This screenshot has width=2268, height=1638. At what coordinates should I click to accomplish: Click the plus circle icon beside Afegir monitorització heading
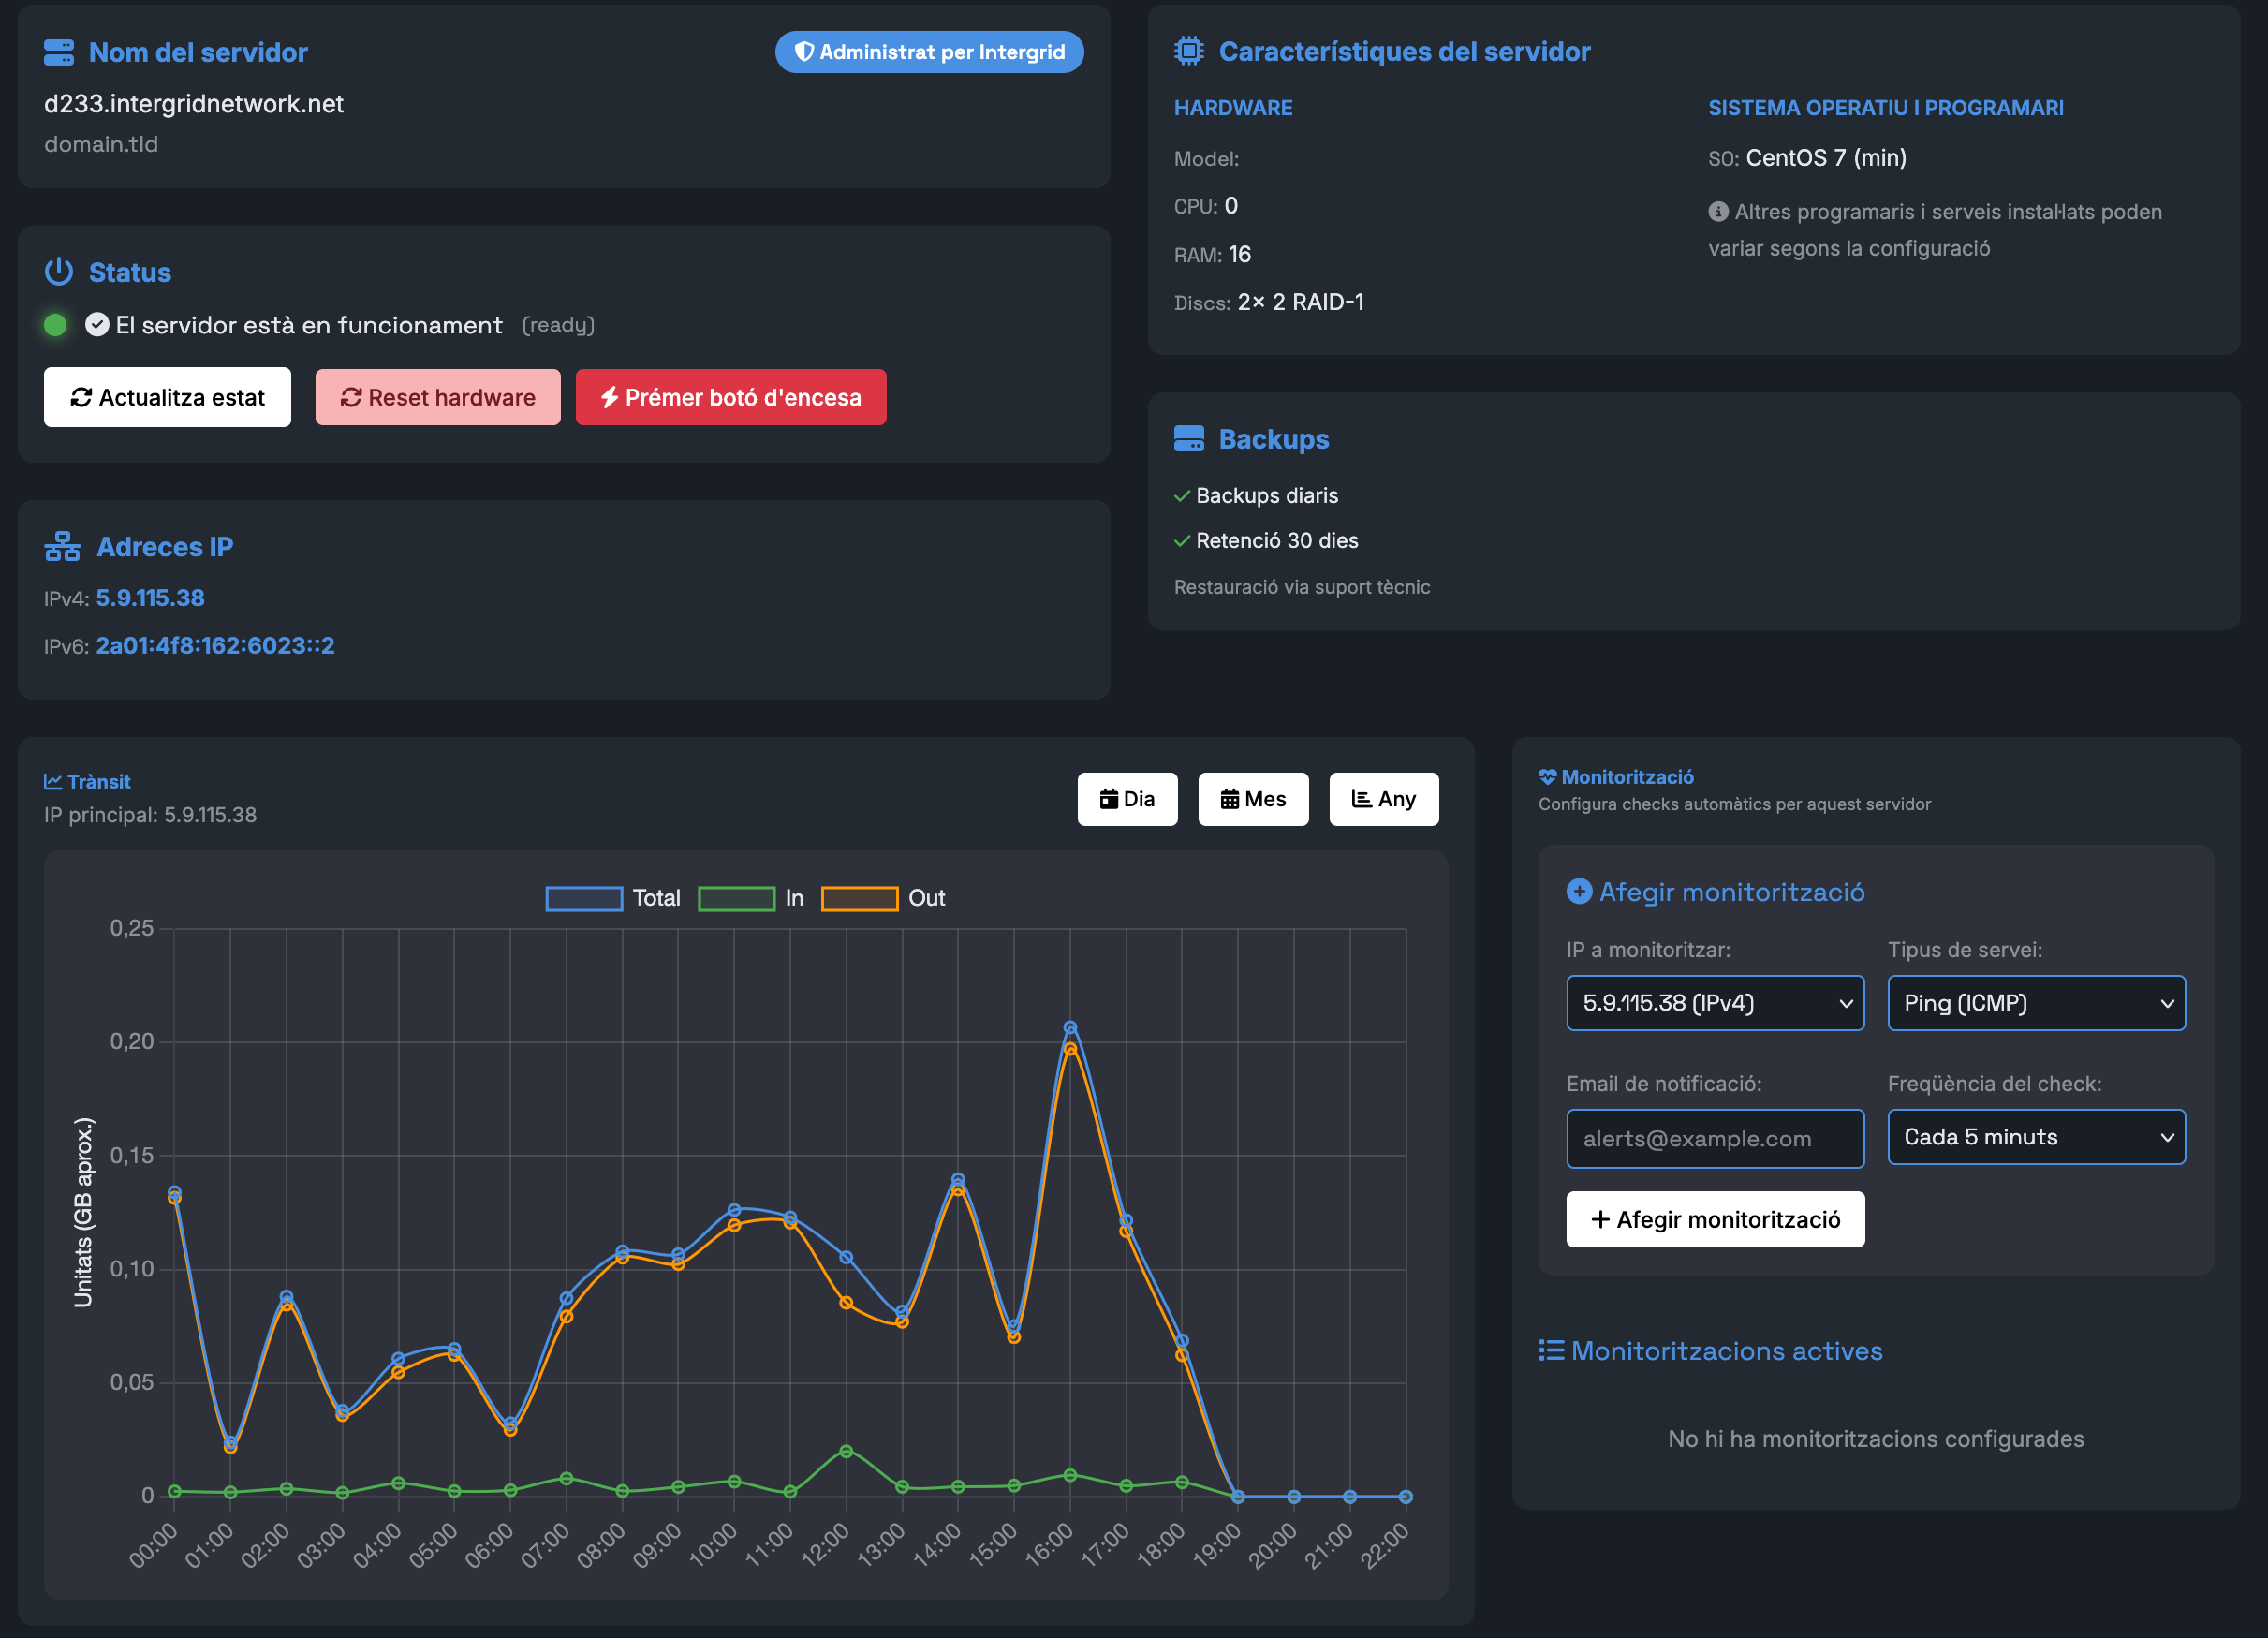1579,891
